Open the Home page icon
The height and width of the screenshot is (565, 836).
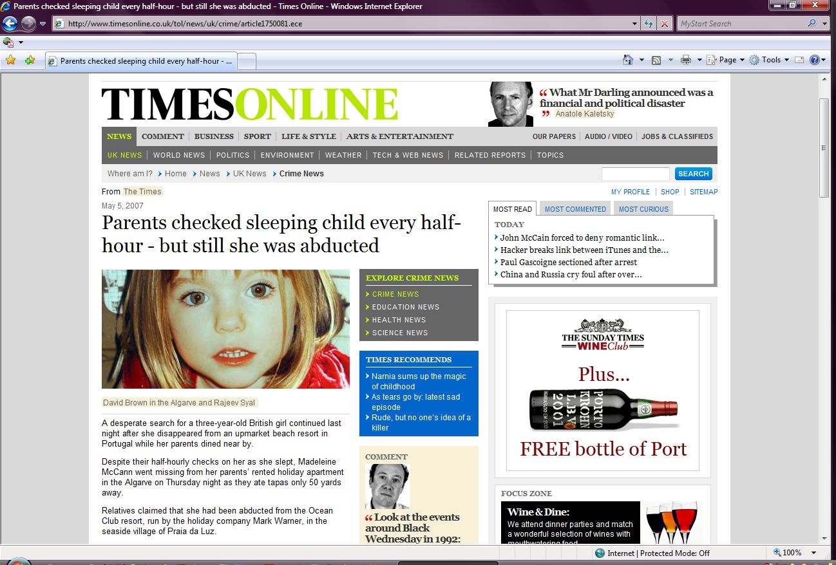coord(628,60)
